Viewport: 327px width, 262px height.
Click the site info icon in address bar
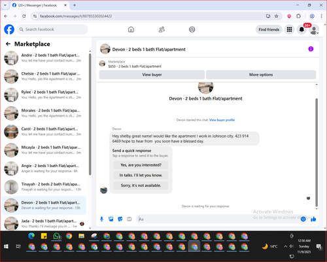point(35,16)
